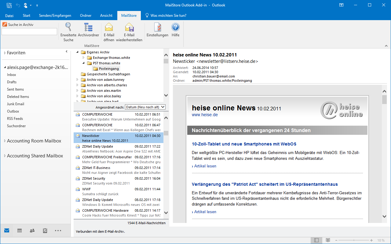Select the Archivordner icon
The height and width of the screenshot is (244, 391).
[88, 30]
